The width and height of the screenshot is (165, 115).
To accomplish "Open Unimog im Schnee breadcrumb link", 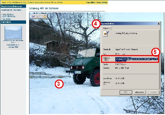I will coord(36,2).
